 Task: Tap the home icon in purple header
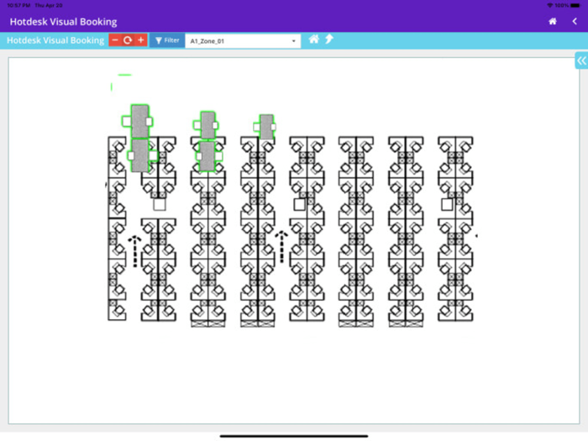553,21
